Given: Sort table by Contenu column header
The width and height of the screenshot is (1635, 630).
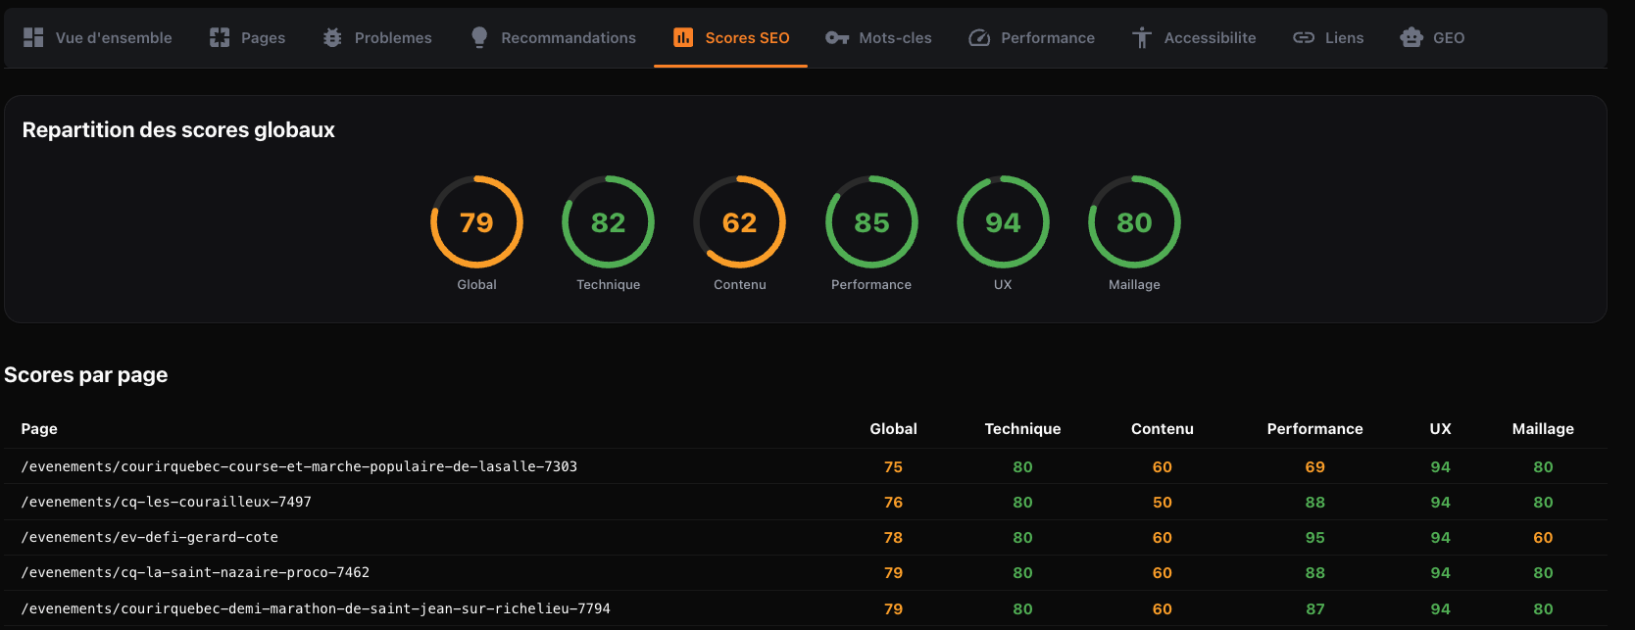Looking at the screenshot, I should pyautogui.click(x=1162, y=428).
